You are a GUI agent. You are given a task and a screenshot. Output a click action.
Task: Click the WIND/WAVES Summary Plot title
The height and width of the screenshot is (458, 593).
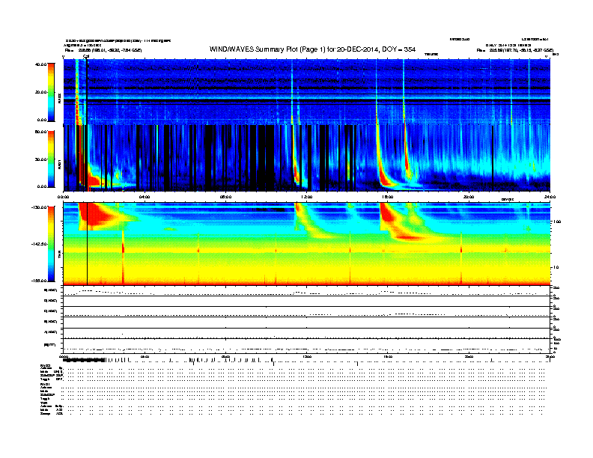pos(312,49)
